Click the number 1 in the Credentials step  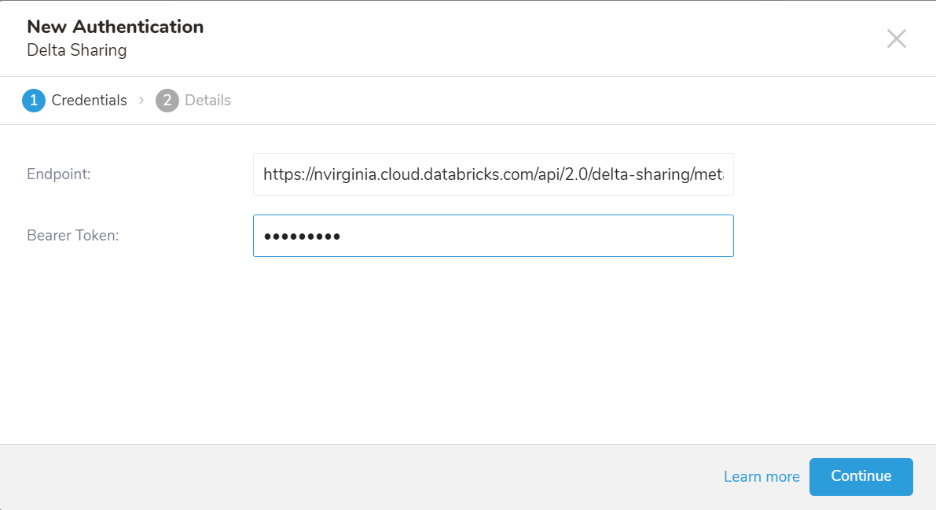(x=34, y=101)
